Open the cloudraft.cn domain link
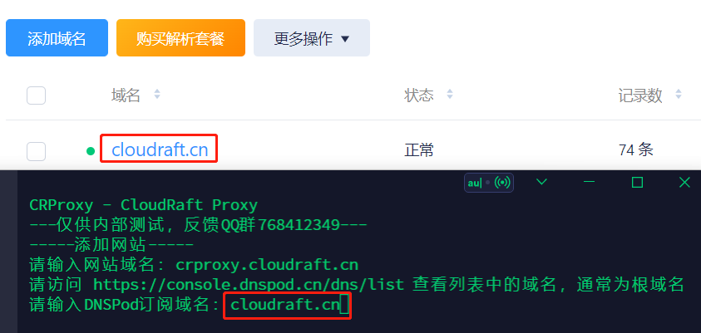Image resolution: width=701 pixels, height=333 pixels. (x=160, y=149)
